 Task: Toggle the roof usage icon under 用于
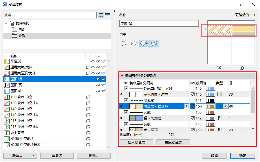[x=144, y=43]
